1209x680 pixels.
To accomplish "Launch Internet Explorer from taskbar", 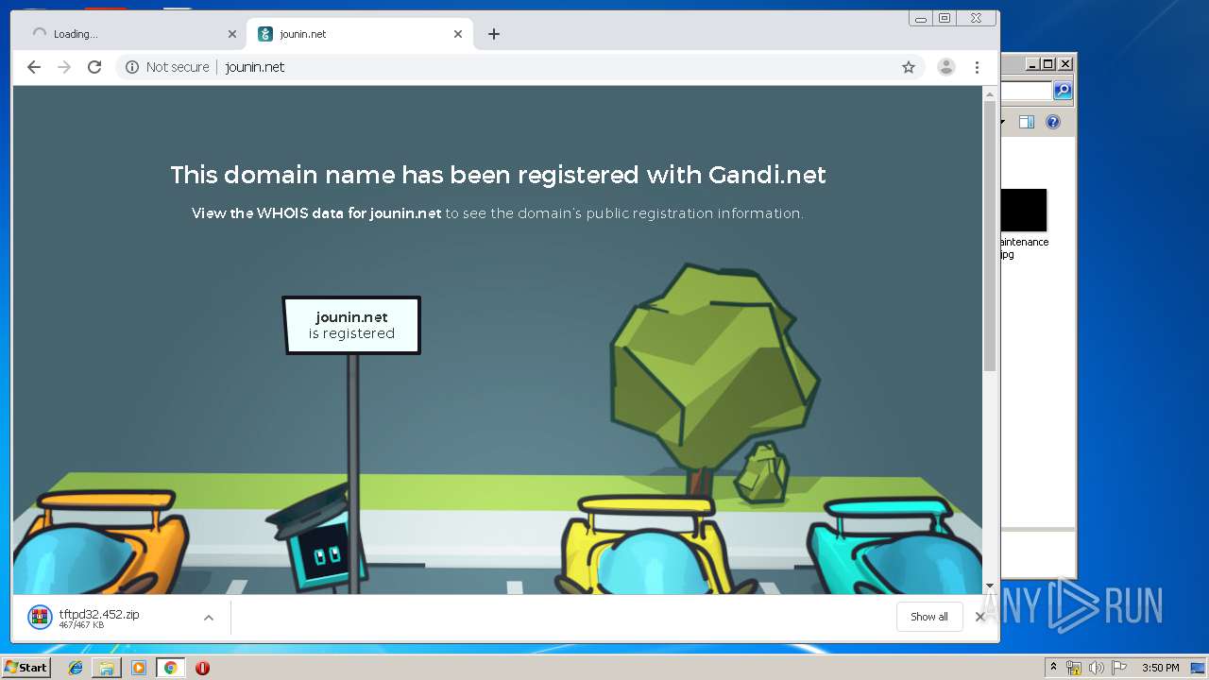I will click(x=76, y=668).
